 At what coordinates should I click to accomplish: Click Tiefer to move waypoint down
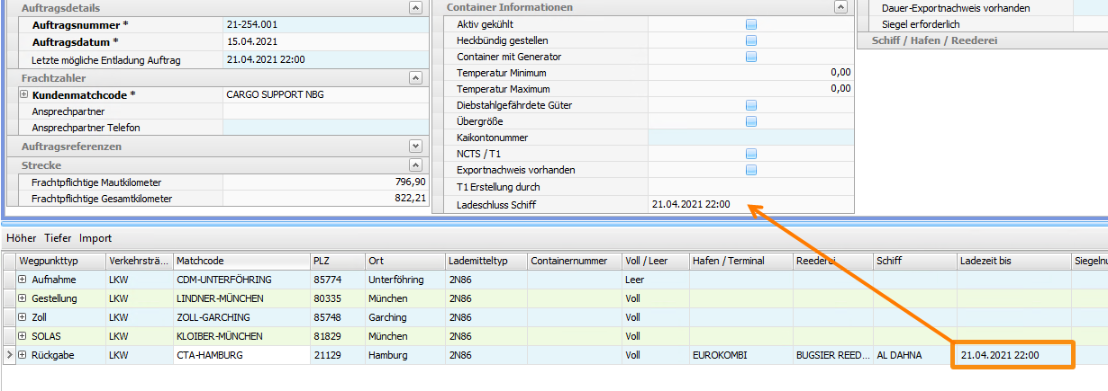point(58,238)
